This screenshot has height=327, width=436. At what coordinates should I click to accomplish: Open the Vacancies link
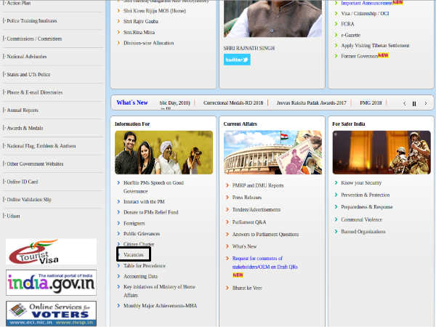(134, 255)
